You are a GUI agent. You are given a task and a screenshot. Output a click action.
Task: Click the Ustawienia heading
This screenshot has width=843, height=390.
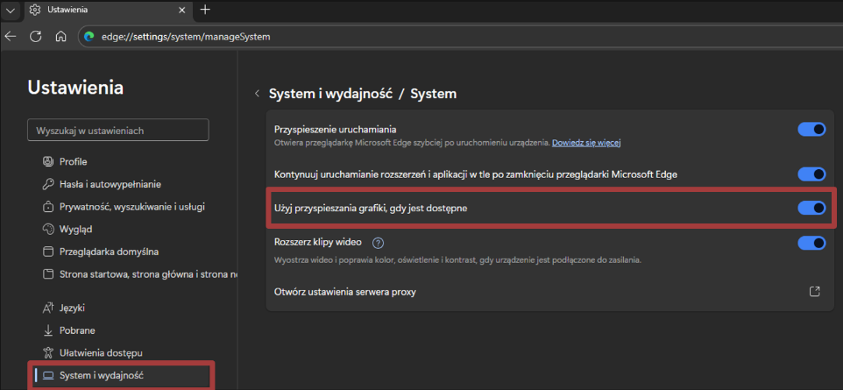[76, 87]
